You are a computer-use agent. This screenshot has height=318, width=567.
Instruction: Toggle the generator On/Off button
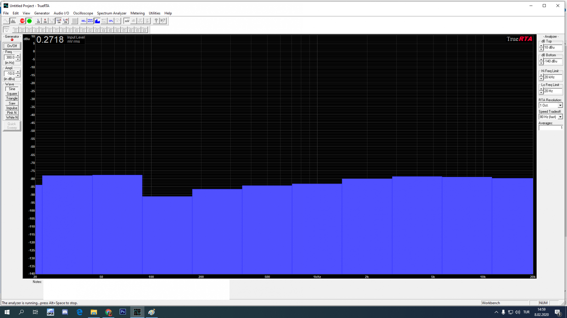(x=12, y=46)
